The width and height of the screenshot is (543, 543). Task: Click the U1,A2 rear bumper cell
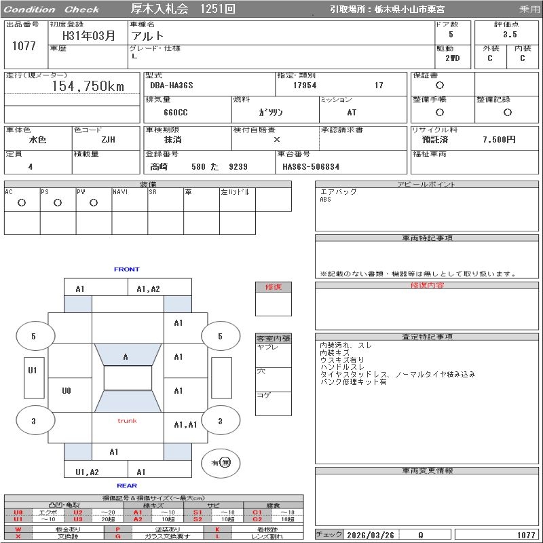pos(96,469)
